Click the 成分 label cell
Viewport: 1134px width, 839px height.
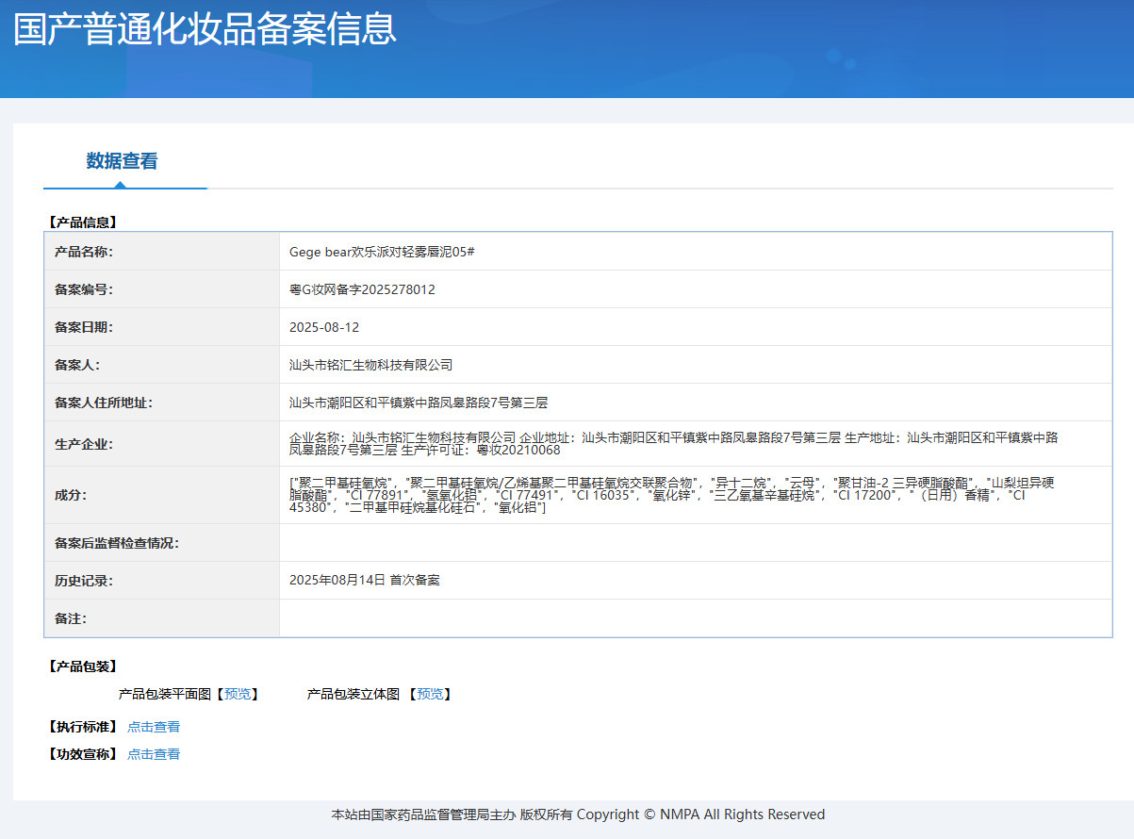(x=162, y=495)
